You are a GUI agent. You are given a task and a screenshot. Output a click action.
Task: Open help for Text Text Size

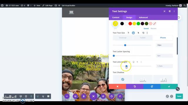point(128,33)
